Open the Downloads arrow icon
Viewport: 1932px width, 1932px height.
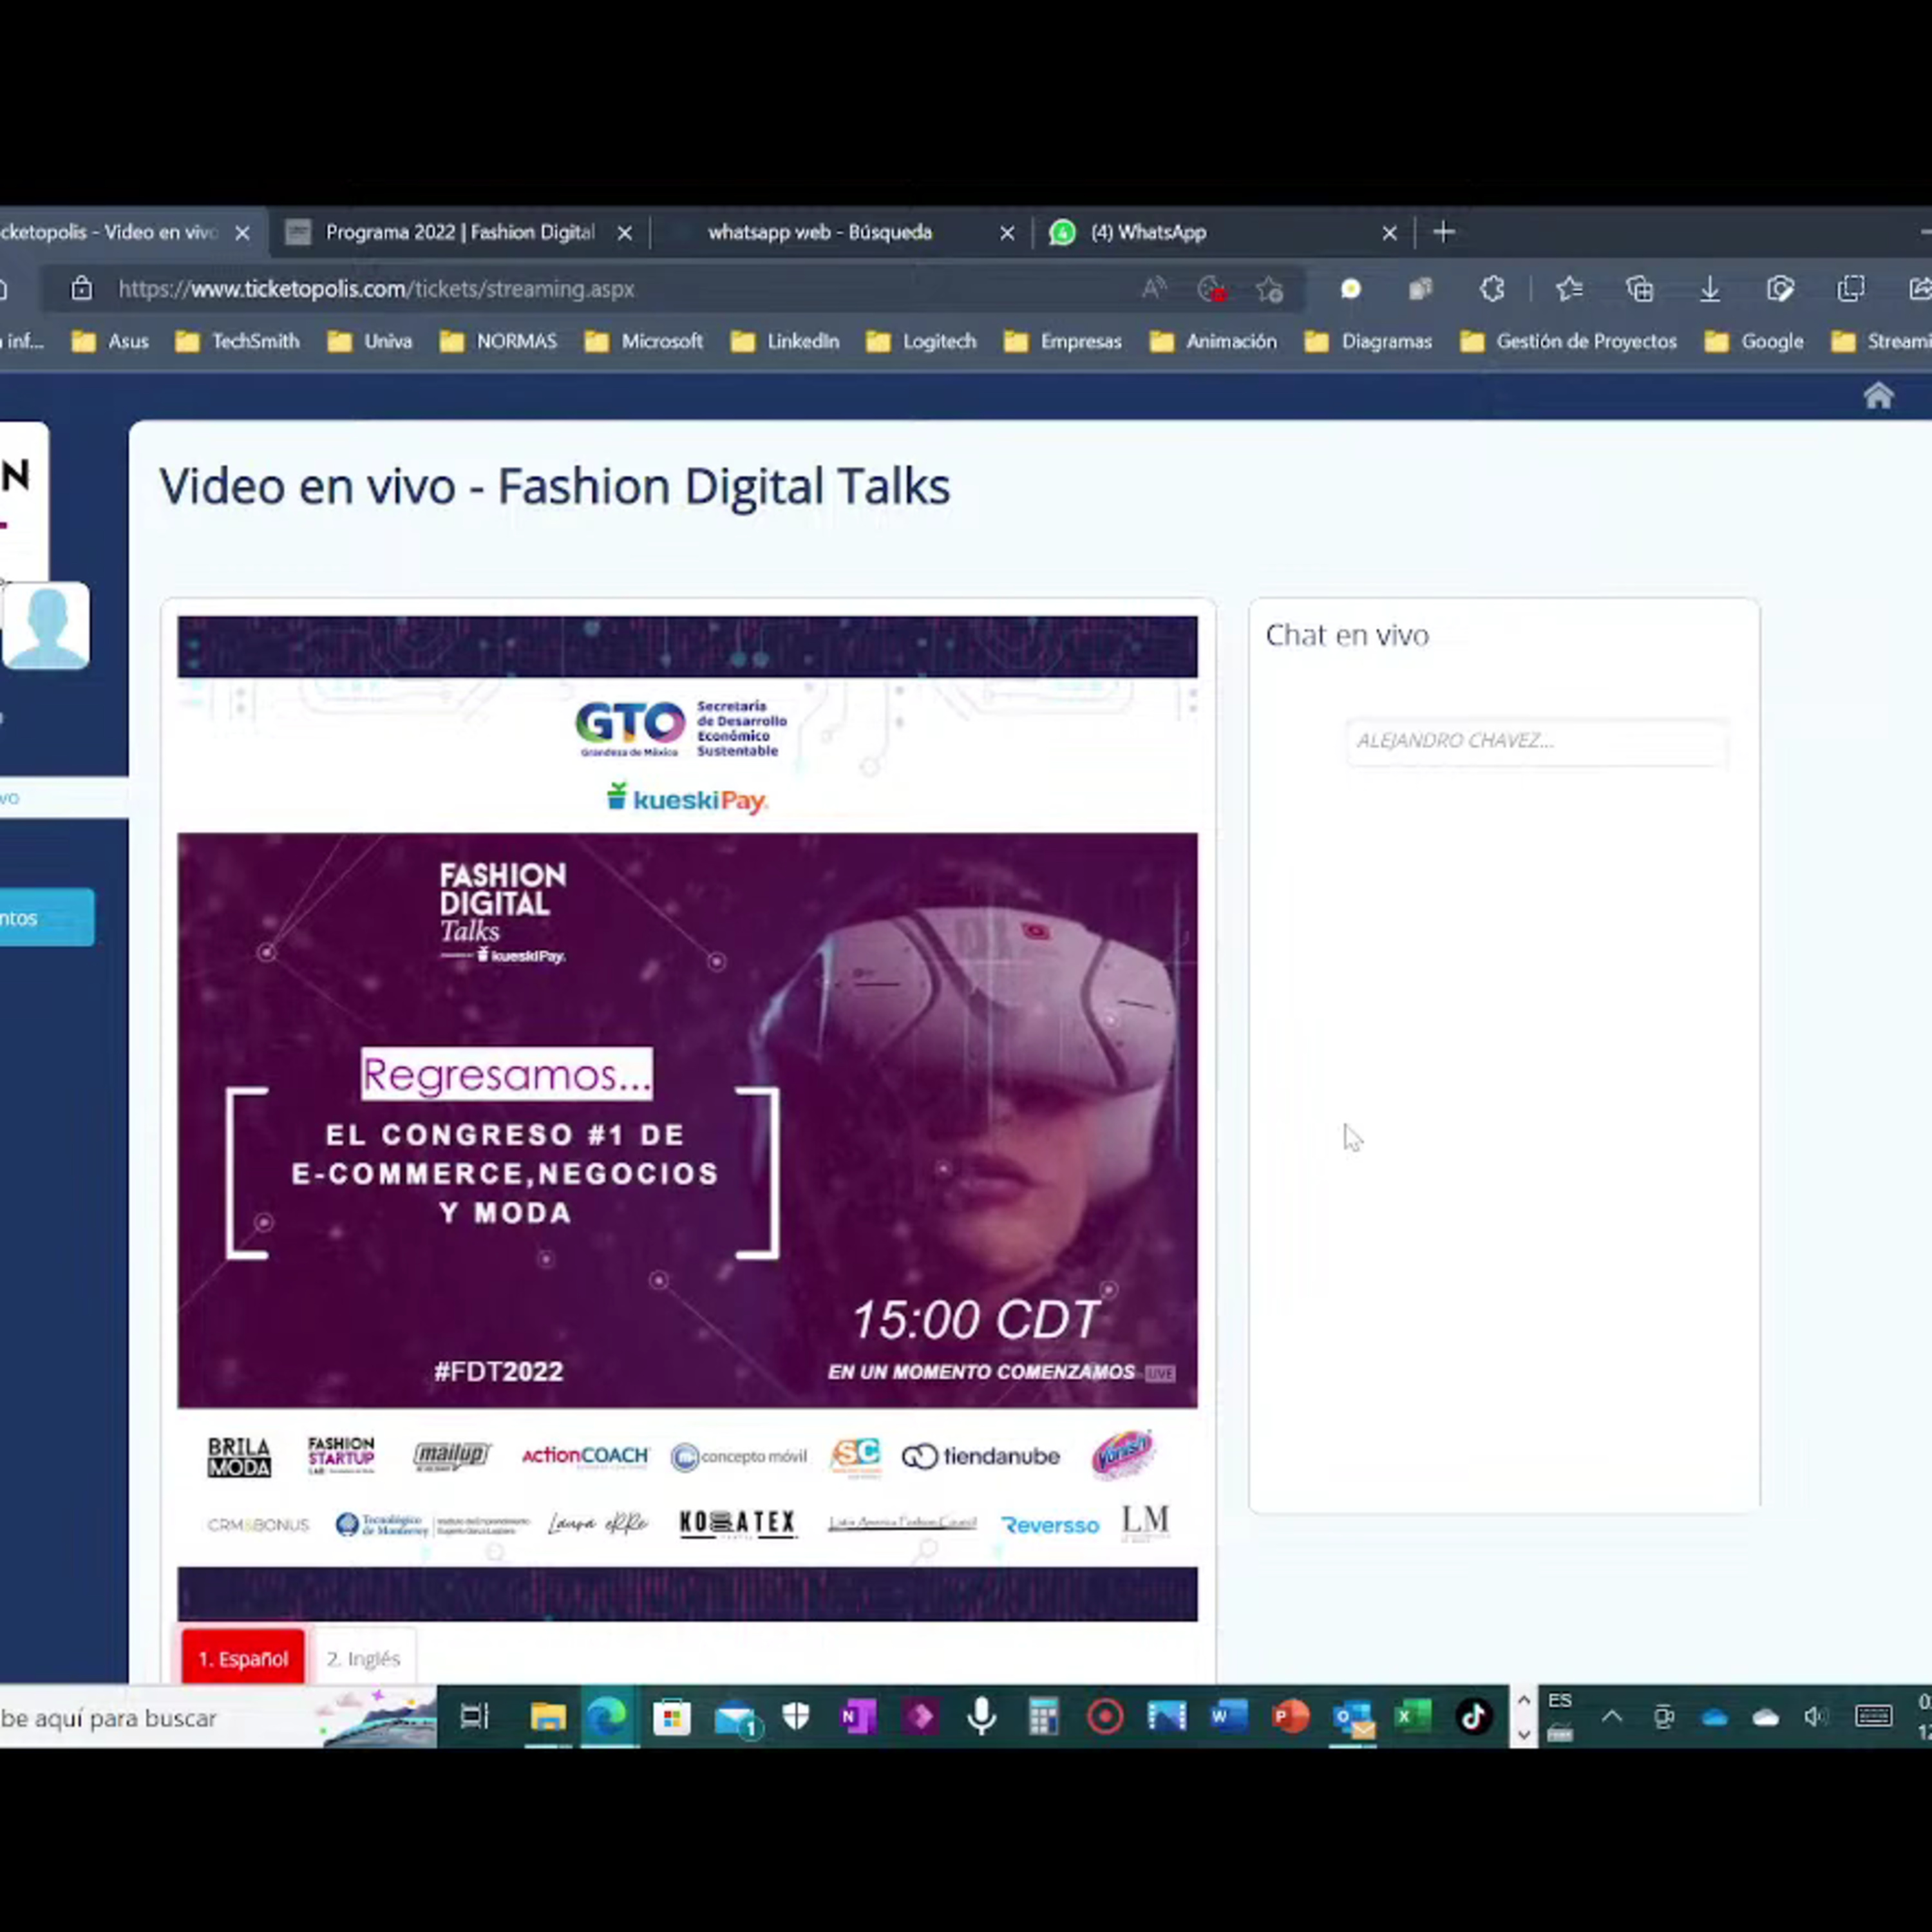point(1710,289)
